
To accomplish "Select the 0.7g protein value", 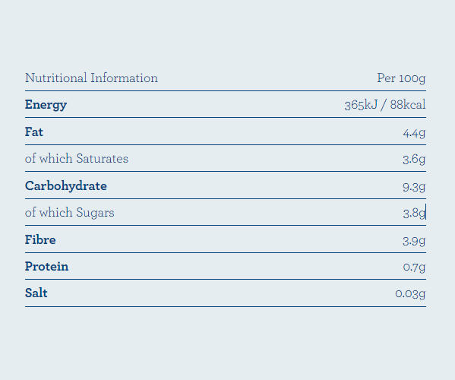I will (x=415, y=267).
